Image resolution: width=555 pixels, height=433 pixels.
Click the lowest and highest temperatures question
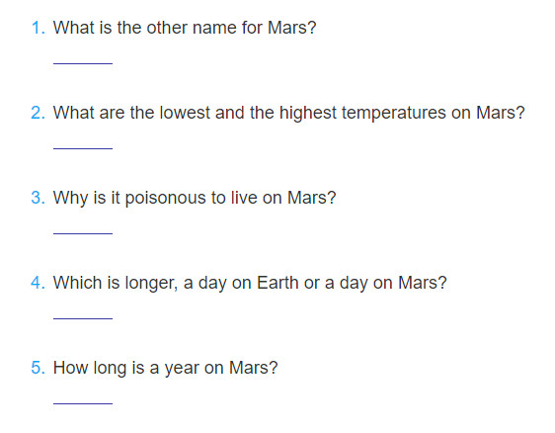coord(288,113)
